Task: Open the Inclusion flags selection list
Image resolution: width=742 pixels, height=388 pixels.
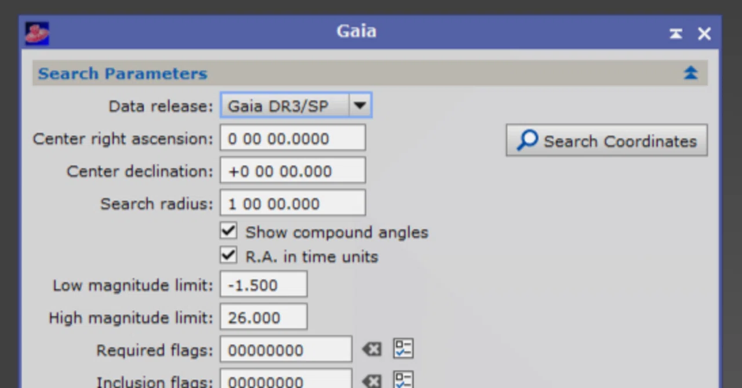Action: coord(403,379)
